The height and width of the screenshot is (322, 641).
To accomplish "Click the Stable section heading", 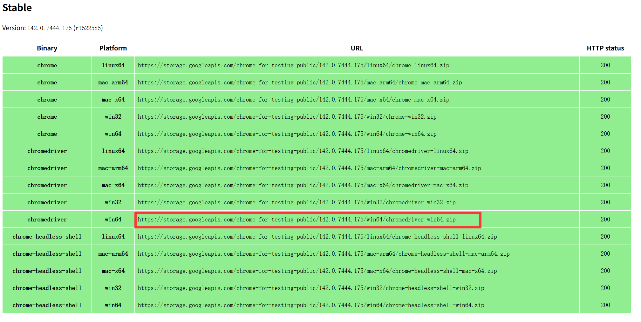I will [17, 8].
